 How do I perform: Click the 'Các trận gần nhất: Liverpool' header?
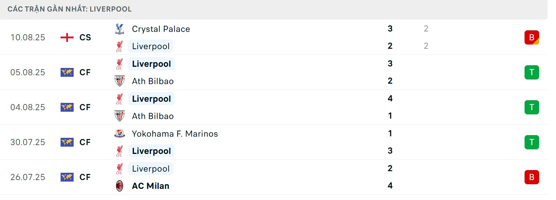coord(69,9)
